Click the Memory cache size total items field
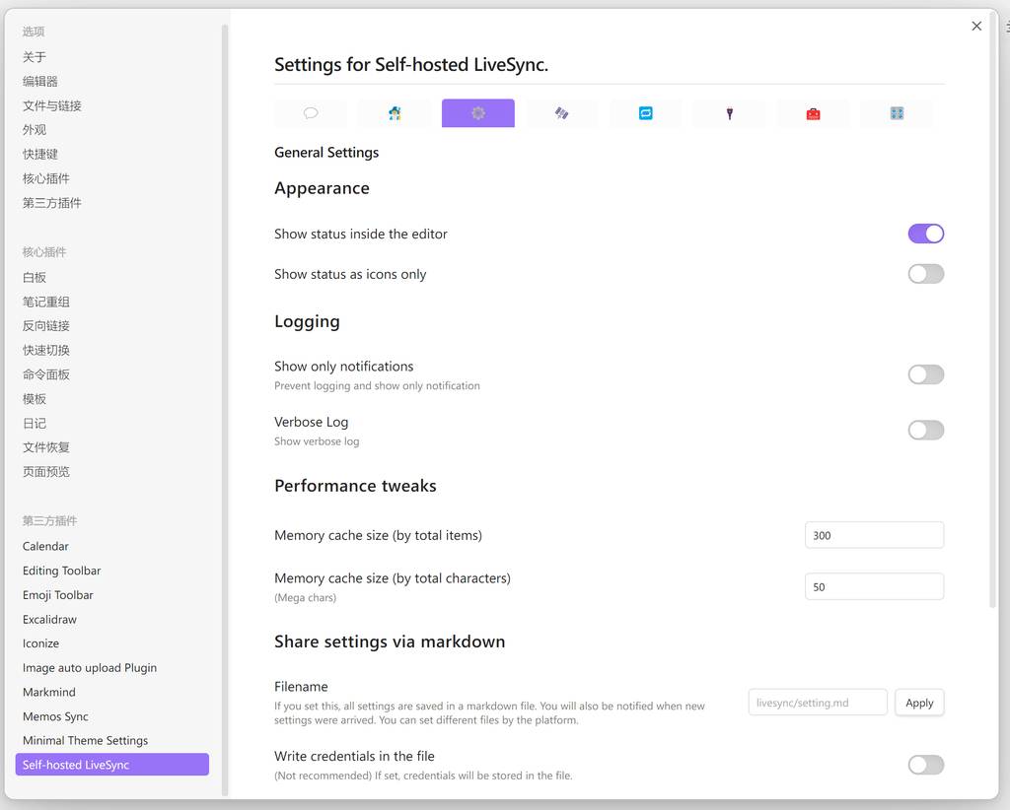The image size is (1010, 810). [874, 535]
